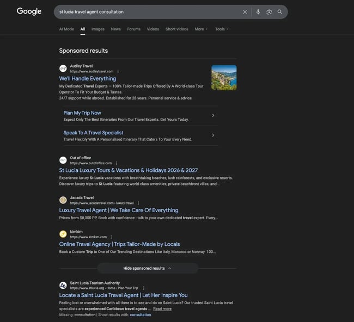
Task: Switch to Images tab
Action: click(97, 29)
